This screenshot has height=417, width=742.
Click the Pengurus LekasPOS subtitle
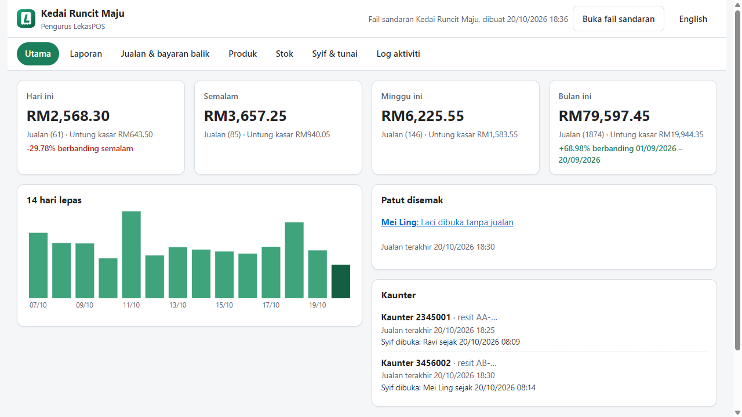click(73, 27)
